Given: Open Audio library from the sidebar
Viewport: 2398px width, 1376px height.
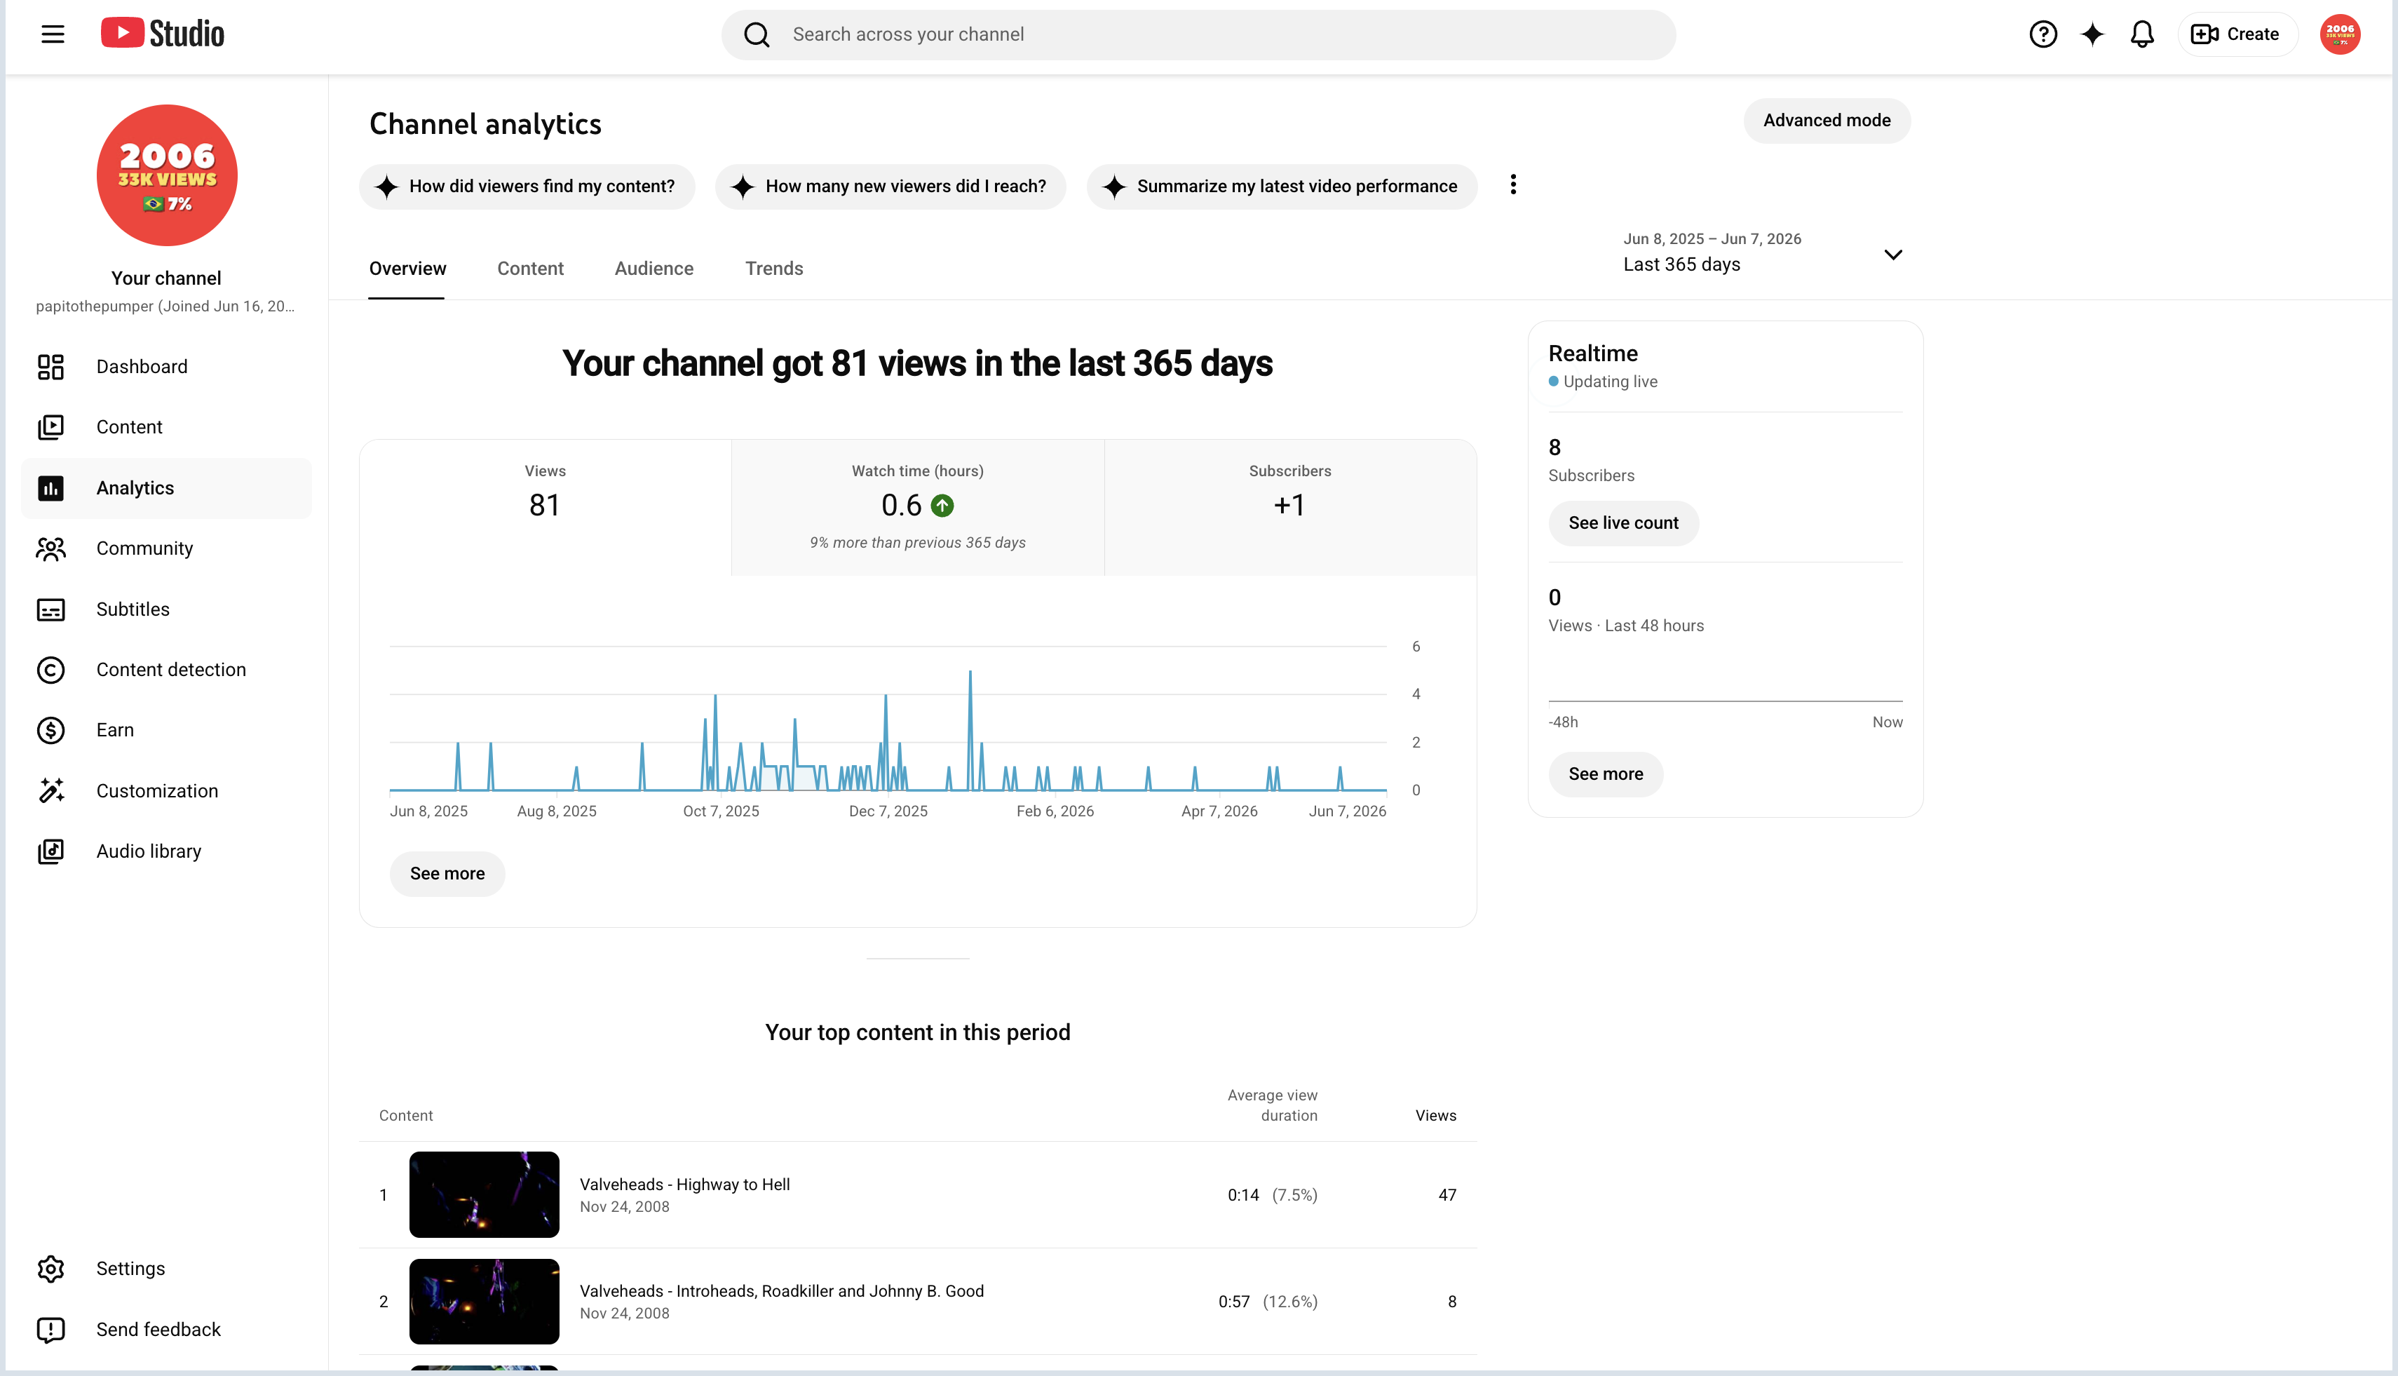Looking at the screenshot, I should (x=166, y=851).
